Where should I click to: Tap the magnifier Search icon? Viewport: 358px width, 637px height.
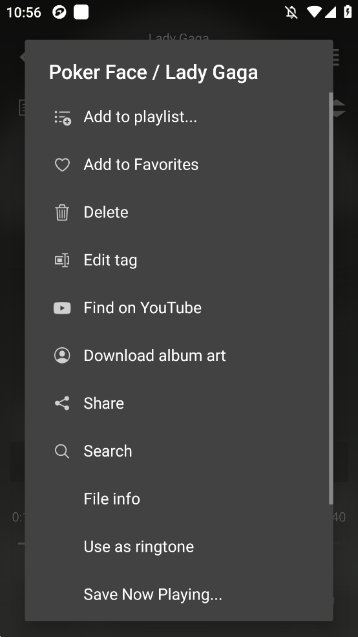click(x=62, y=451)
